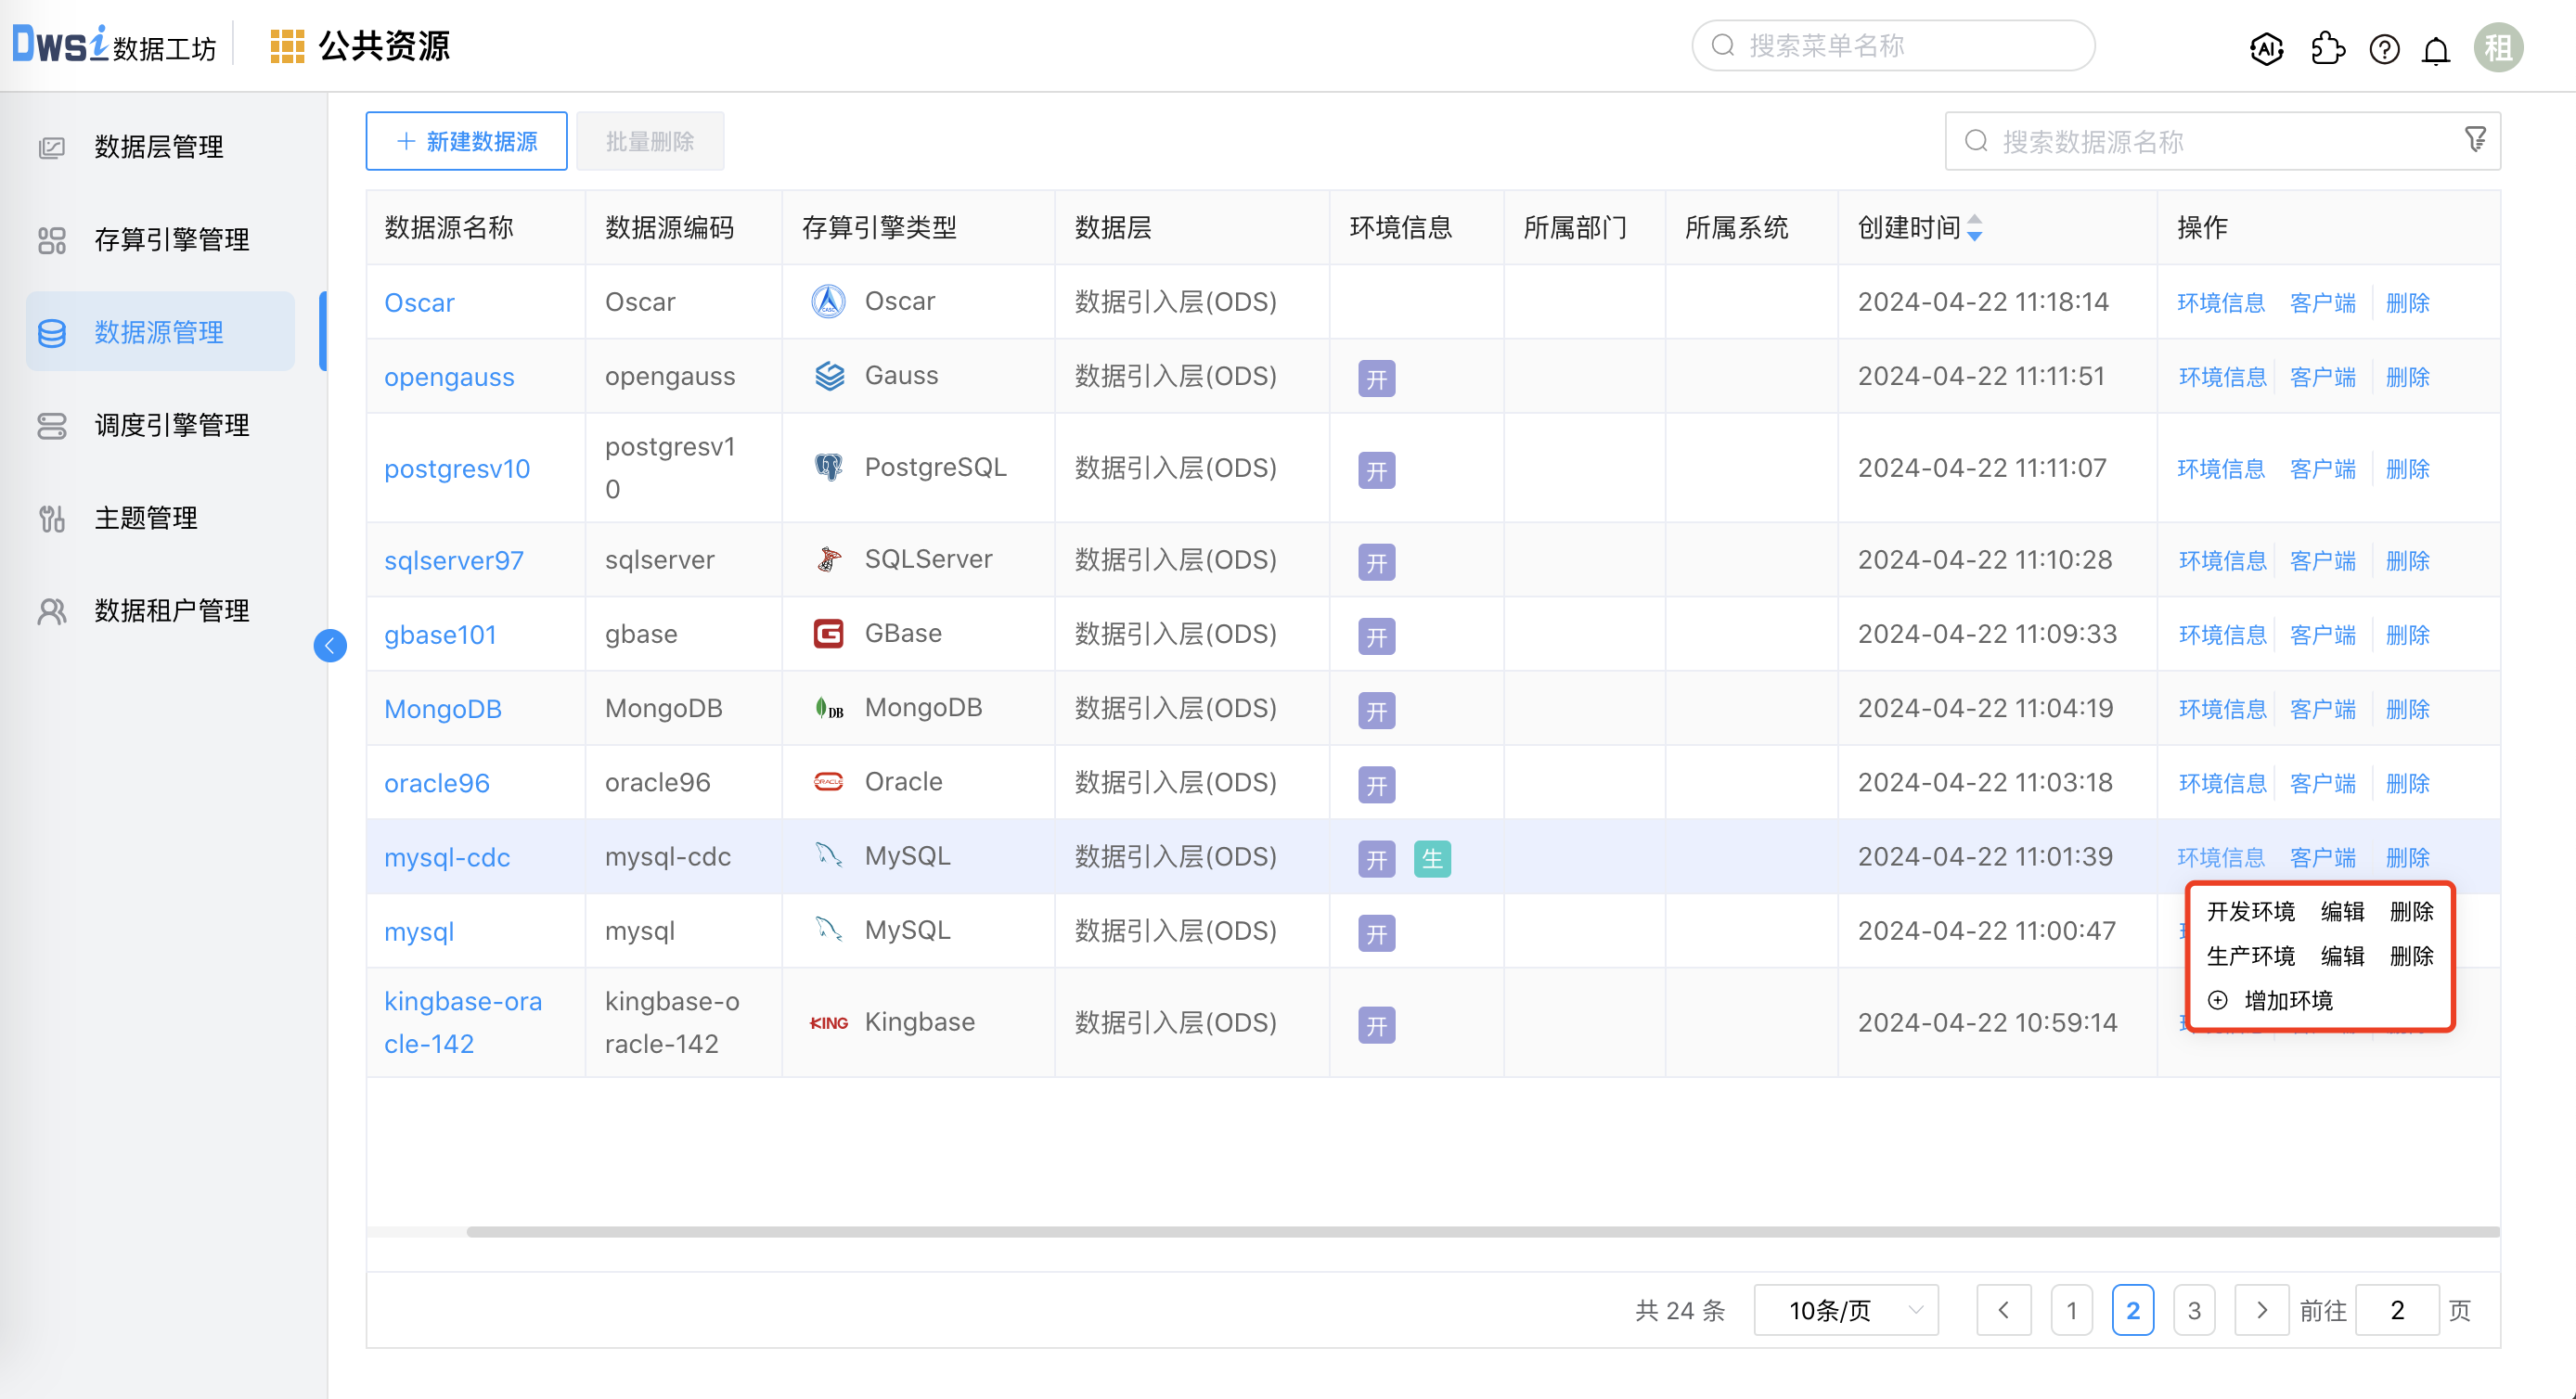Click the MongoDB engine icon in the table
This screenshot has height=1399, width=2576.
828,708
